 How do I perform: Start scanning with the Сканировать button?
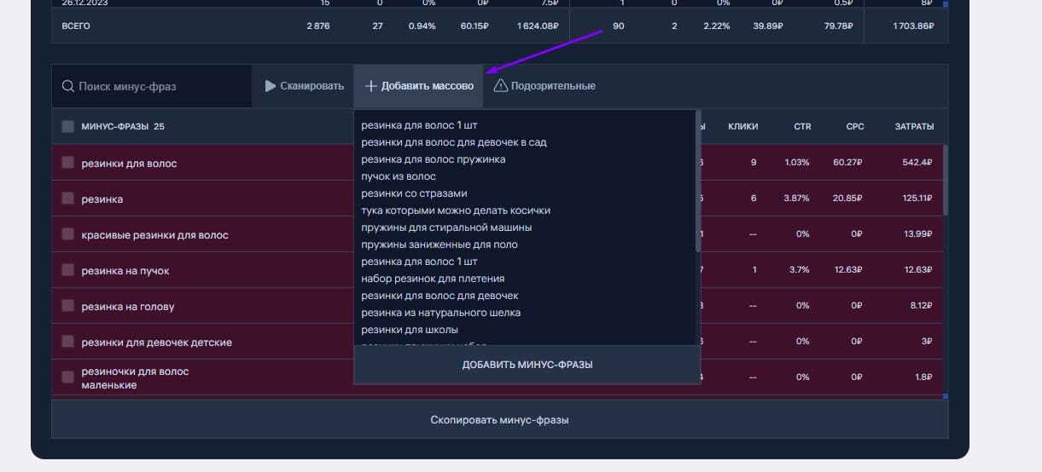click(x=305, y=86)
